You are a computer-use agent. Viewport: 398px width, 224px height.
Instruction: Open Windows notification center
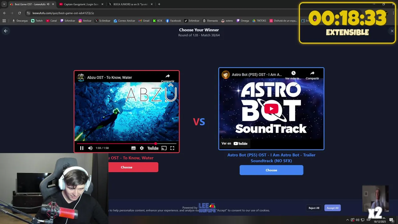(x=391, y=220)
